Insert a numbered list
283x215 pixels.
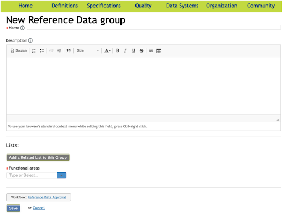click(34, 51)
